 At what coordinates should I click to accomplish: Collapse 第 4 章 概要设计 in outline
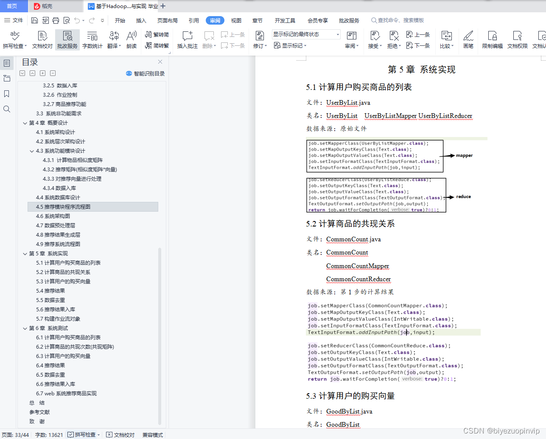[x=25, y=123]
